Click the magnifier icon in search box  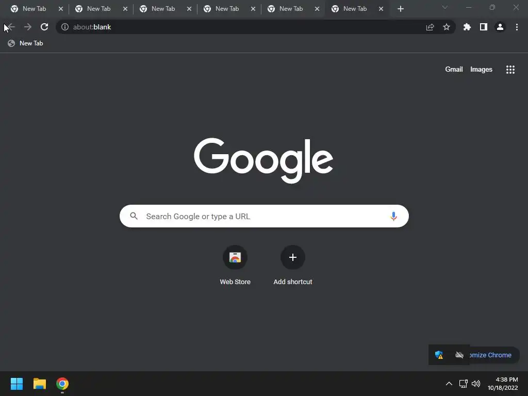tap(134, 216)
